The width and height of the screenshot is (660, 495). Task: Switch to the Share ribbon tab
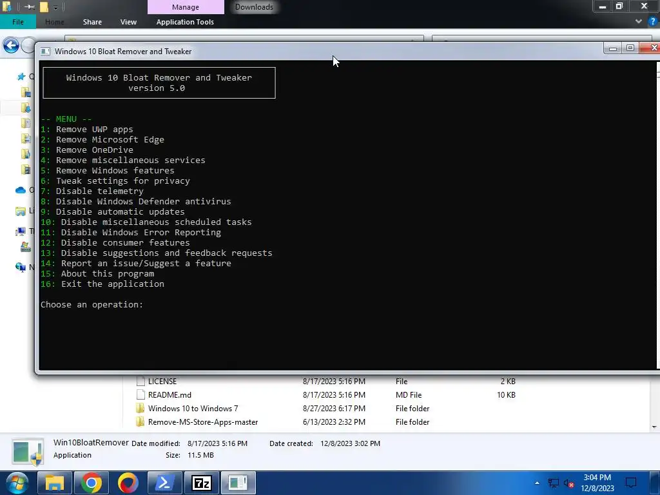92,22
